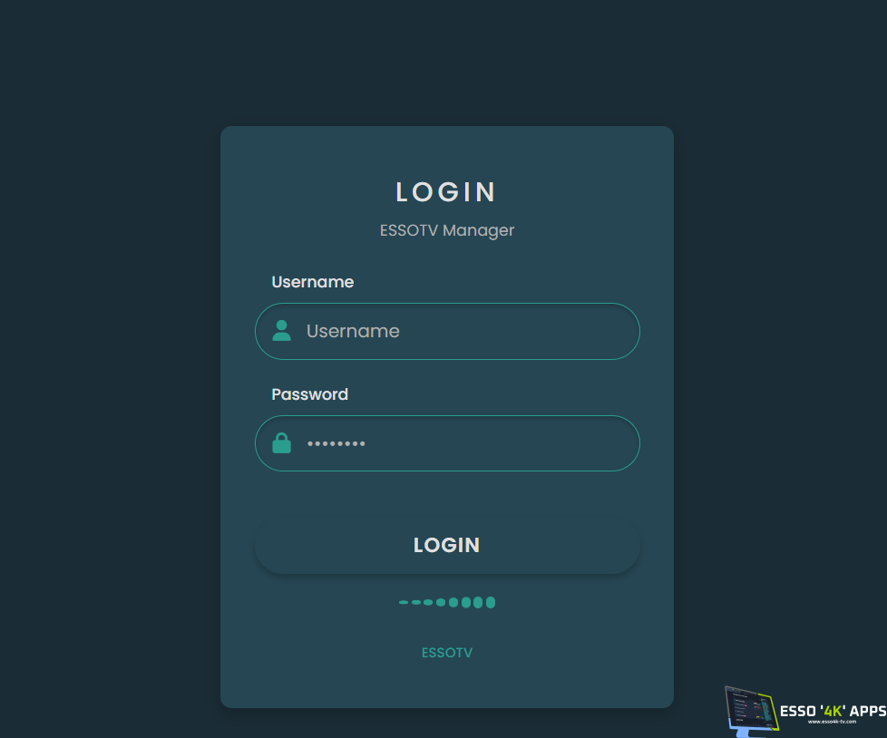Click the word 'APPS' in the bottom logo
Screen dimensions: 887x738
(866, 711)
